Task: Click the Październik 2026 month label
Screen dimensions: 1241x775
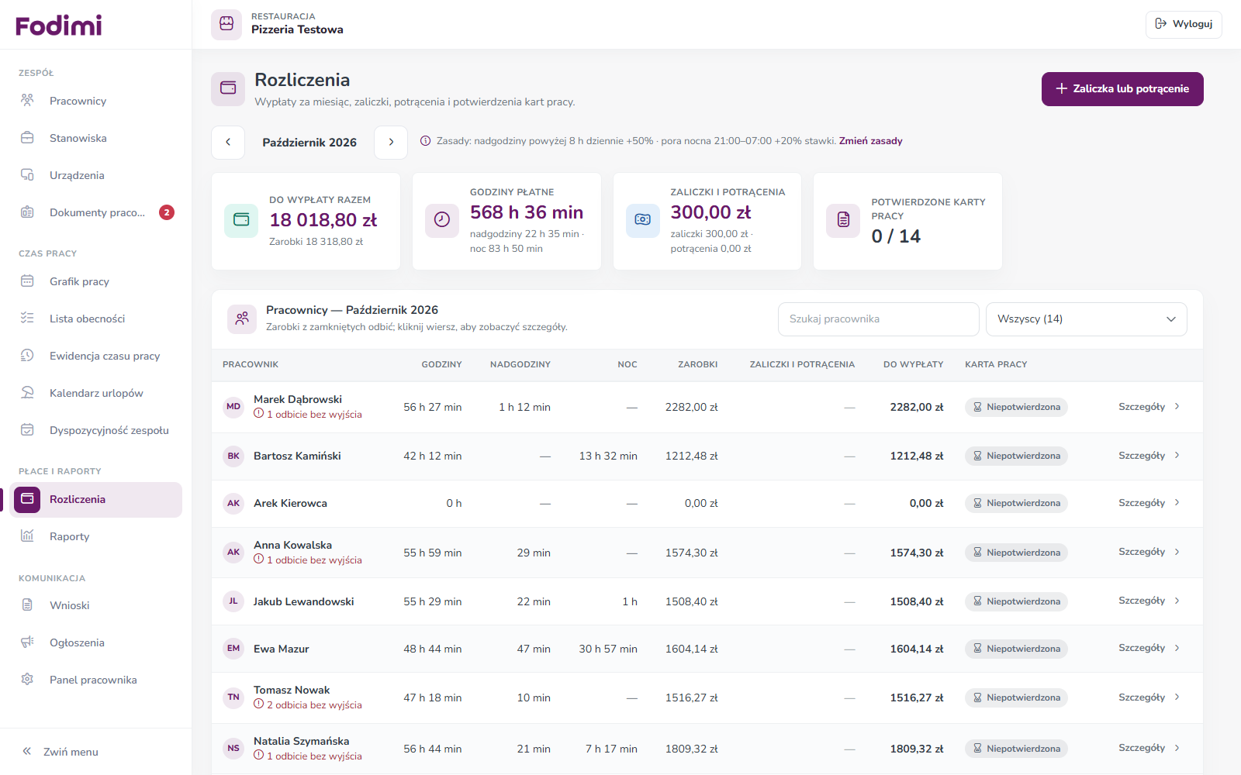Action: [309, 143]
